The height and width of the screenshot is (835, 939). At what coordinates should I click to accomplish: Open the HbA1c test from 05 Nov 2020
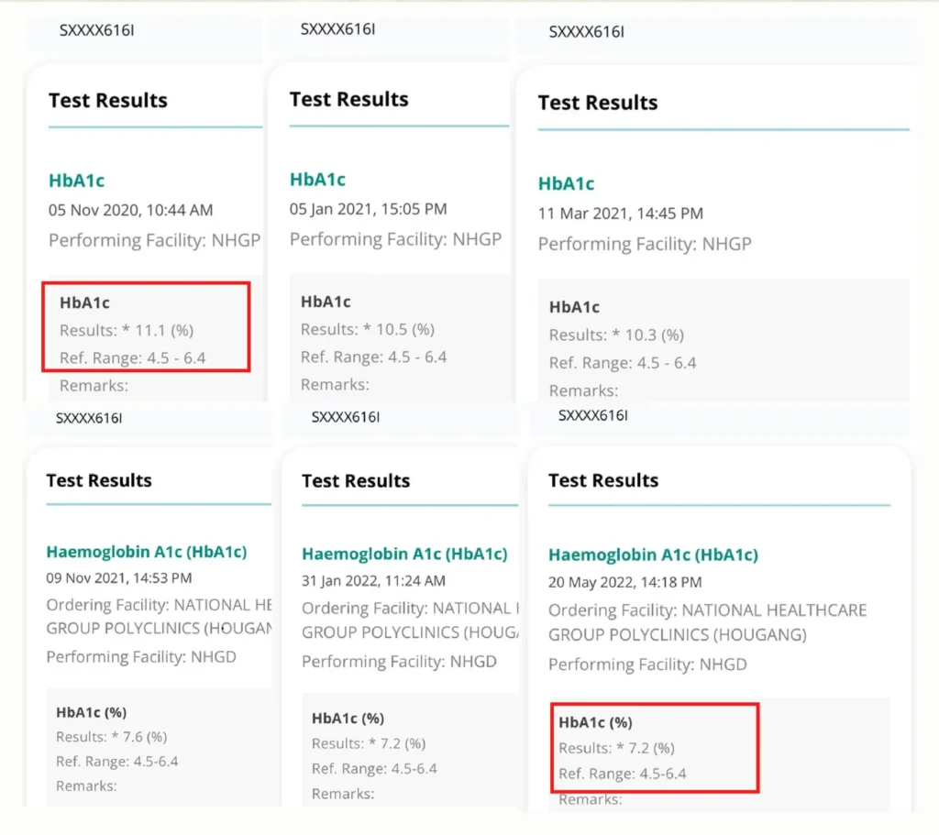(x=76, y=181)
